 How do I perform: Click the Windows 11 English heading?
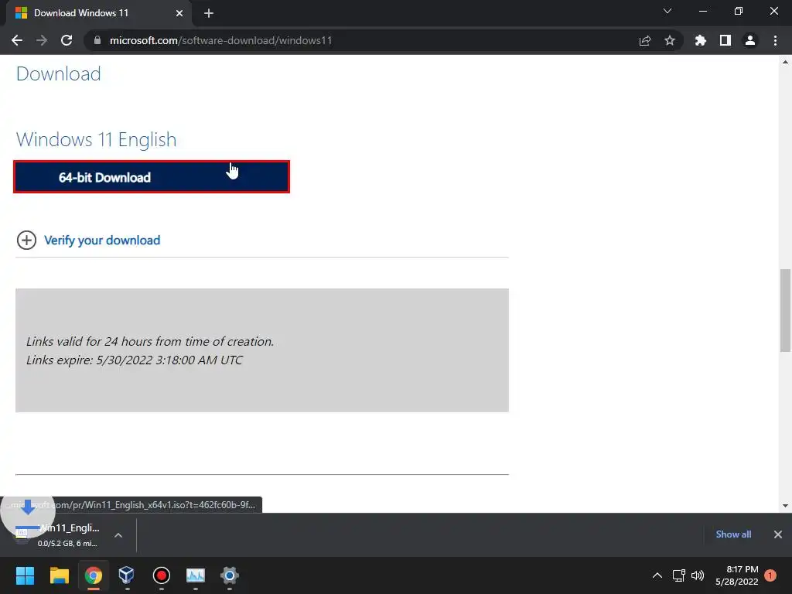coord(97,139)
